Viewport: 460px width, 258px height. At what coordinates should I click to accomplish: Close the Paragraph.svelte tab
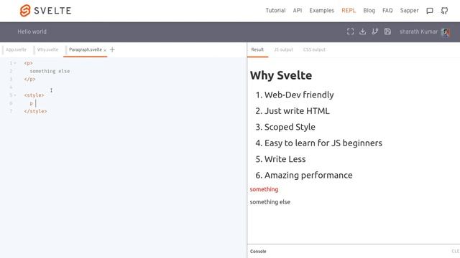[x=105, y=50]
